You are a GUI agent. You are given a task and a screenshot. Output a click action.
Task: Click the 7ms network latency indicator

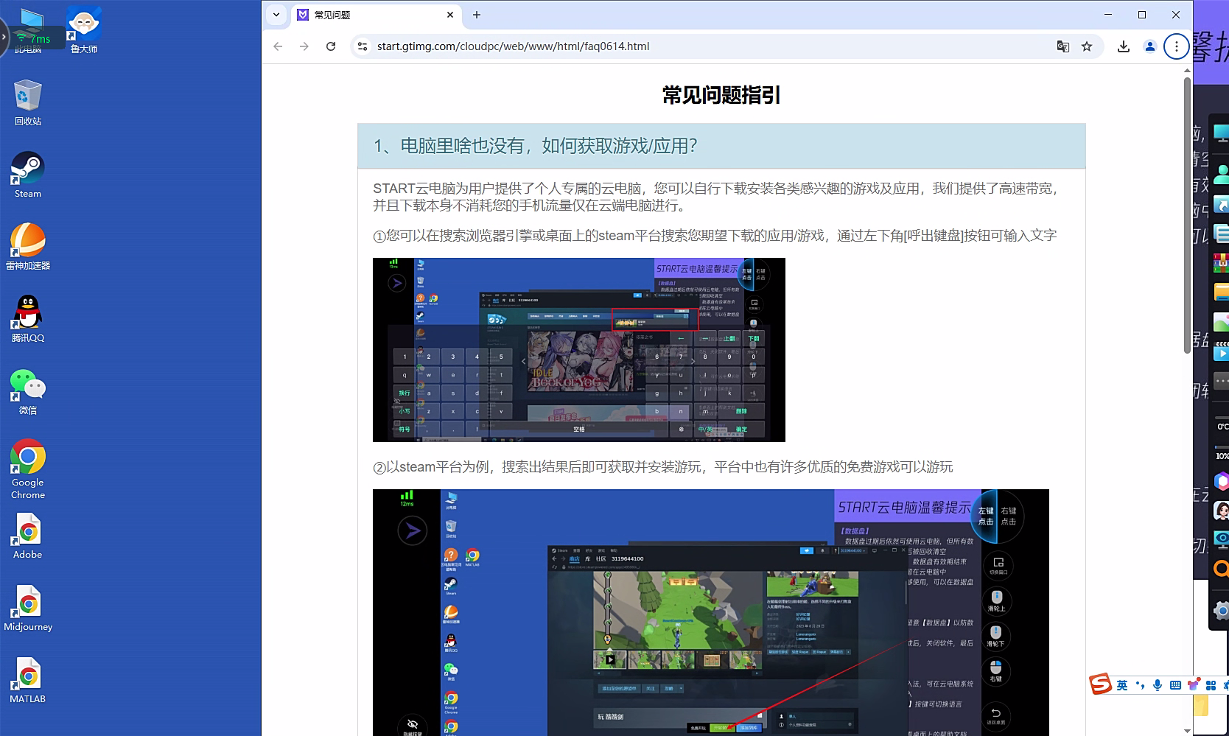(34, 38)
